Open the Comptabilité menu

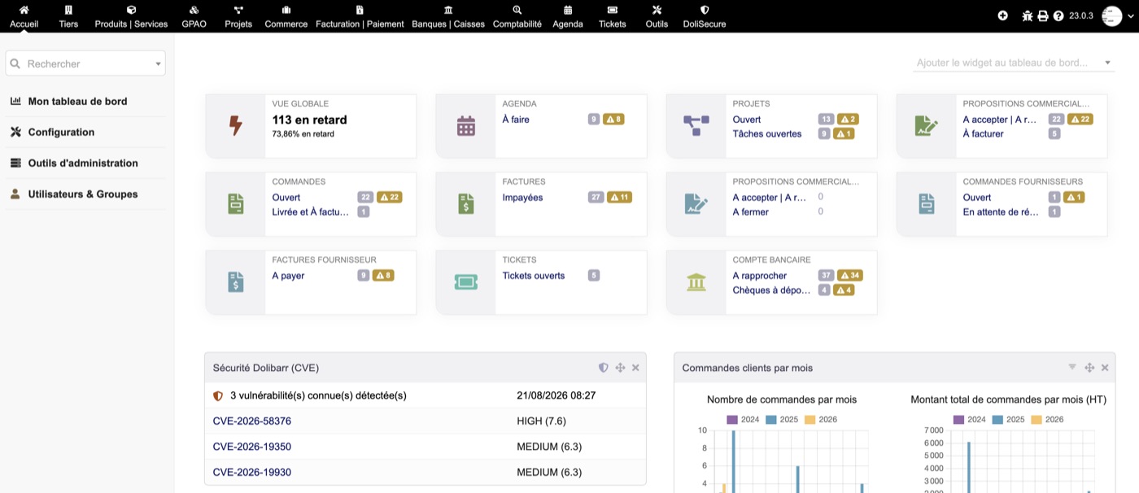point(517,16)
